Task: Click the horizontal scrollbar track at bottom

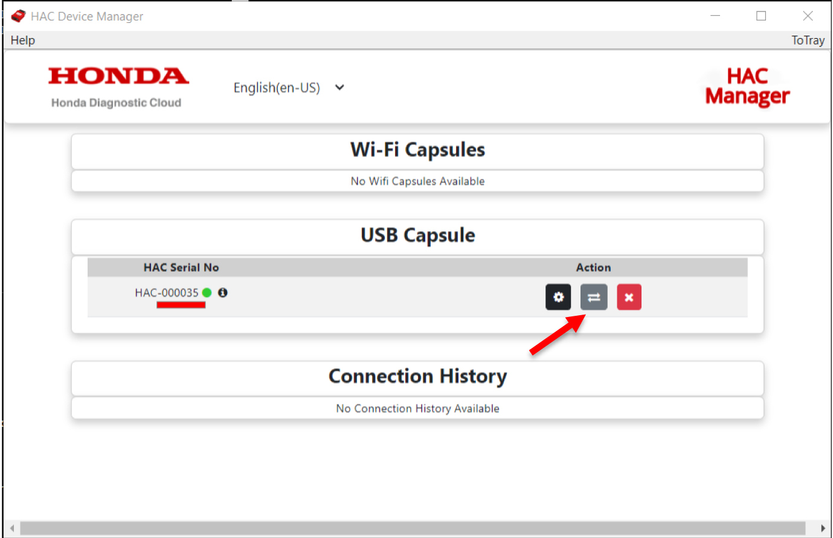Action: [x=413, y=528]
